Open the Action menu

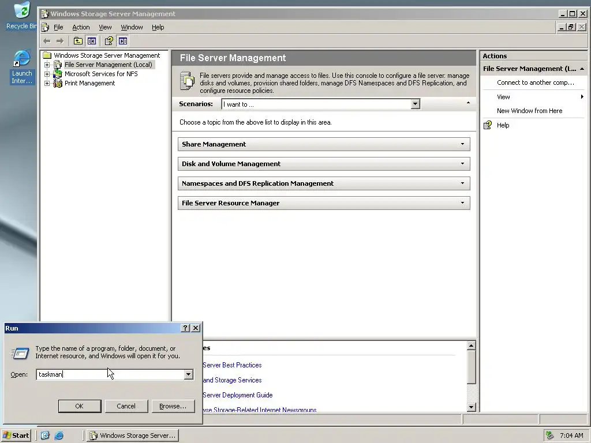click(x=81, y=27)
